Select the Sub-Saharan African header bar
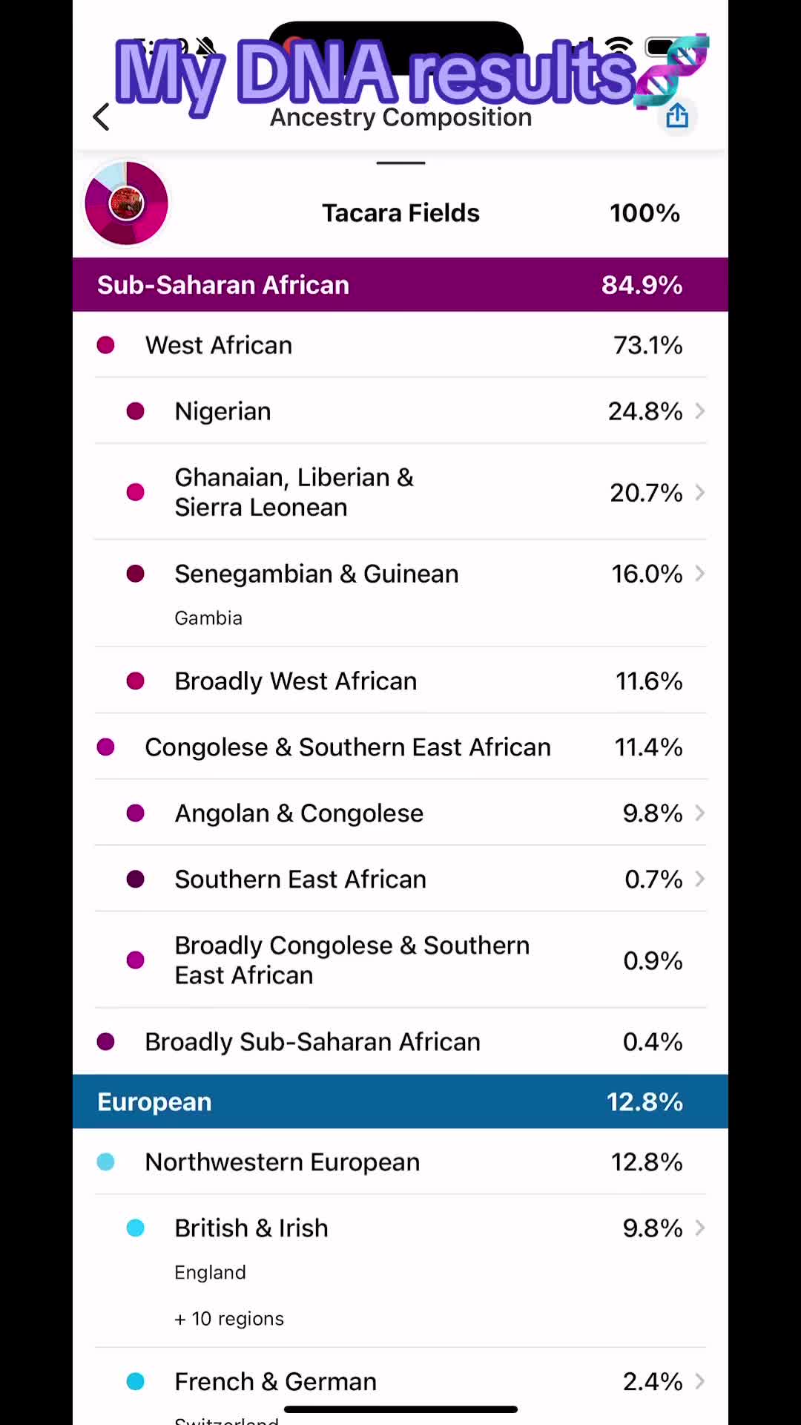Screen dimensions: 801x1425 (x=400, y=285)
